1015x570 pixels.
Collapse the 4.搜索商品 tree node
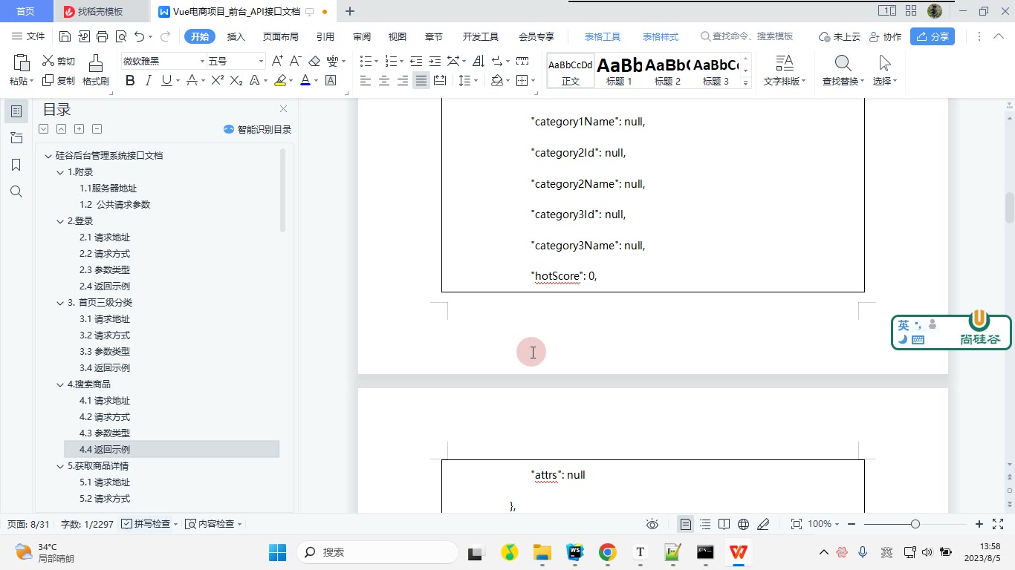point(61,384)
